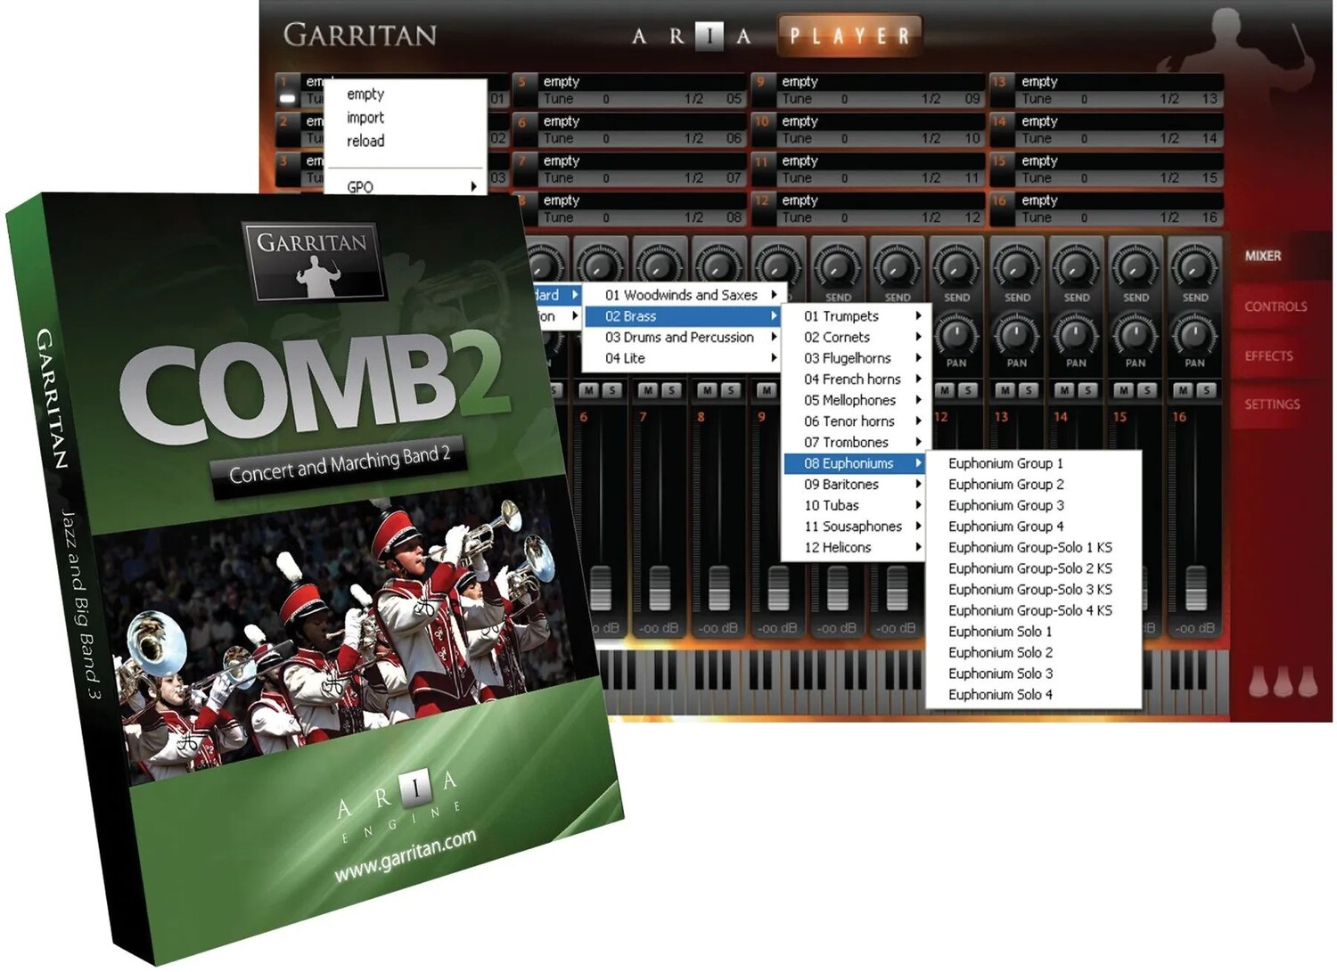Select Euphonium Group 1 preset
This screenshot has width=1337, height=972.
(1005, 463)
